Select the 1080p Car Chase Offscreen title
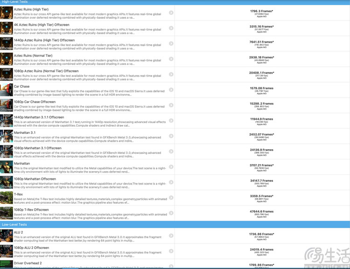This screenshot has height=269, width=350. 35,102
